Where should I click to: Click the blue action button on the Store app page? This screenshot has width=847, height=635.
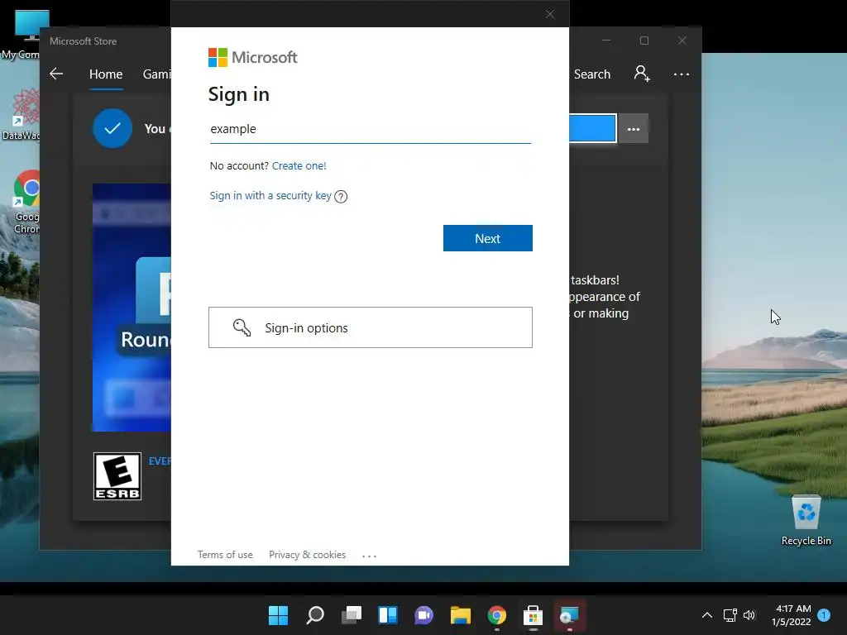click(592, 128)
